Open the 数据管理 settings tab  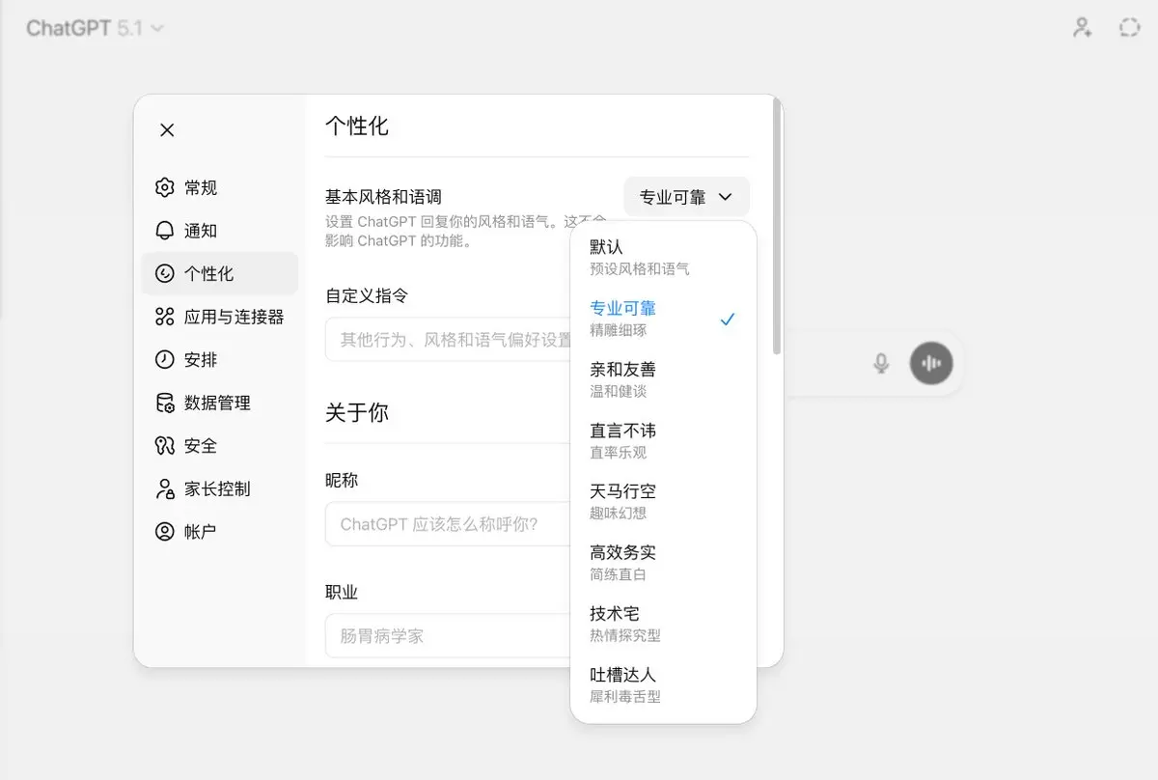[220, 403]
